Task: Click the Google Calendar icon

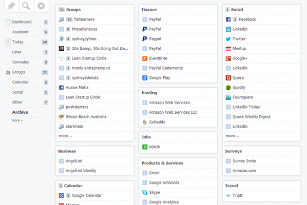Action: pos(61,195)
